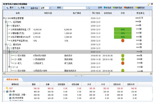
Task: Click the horizontal scrollbar right arrow
Action: click(151, 73)
